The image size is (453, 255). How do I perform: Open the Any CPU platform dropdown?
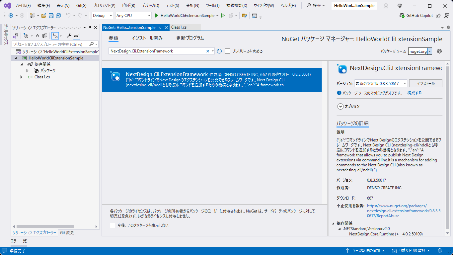[133, 16]
